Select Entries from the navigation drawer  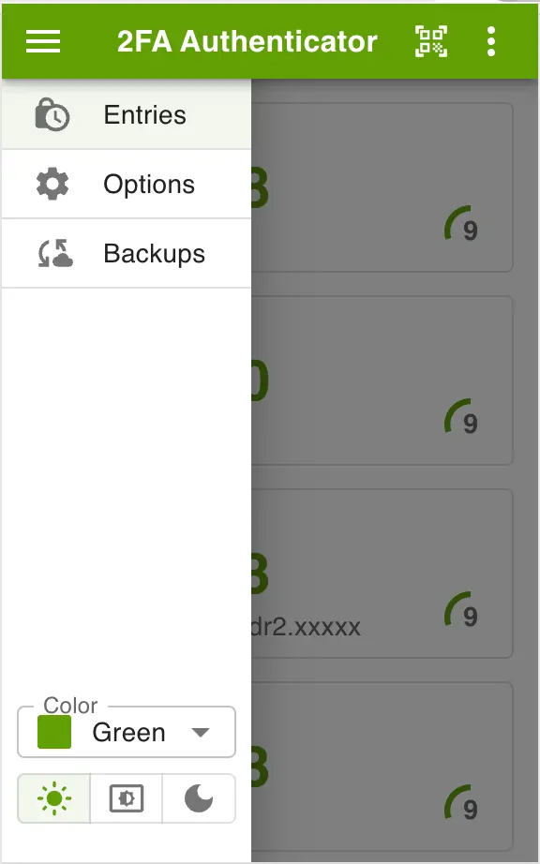[x=143, y=114]
